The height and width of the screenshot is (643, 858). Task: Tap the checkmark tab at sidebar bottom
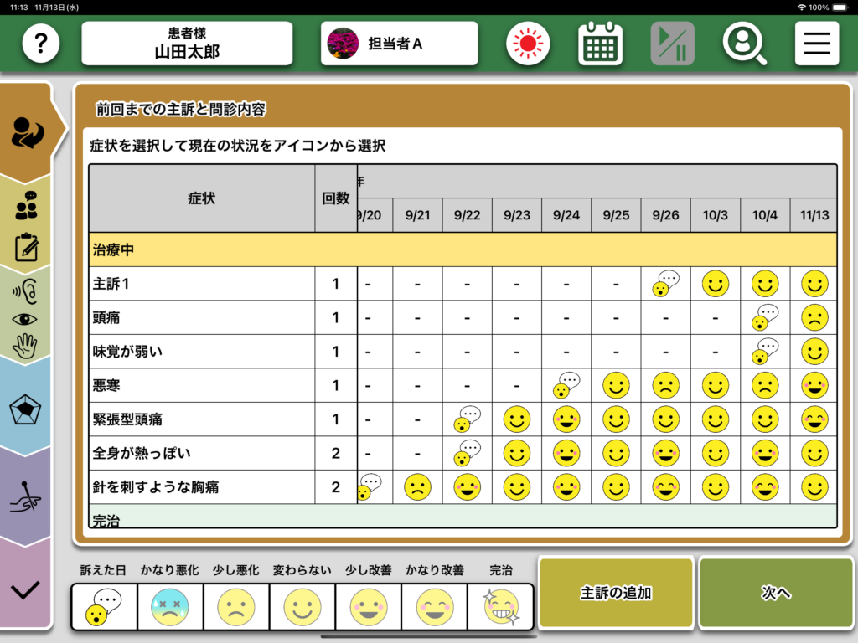(26, 589)
